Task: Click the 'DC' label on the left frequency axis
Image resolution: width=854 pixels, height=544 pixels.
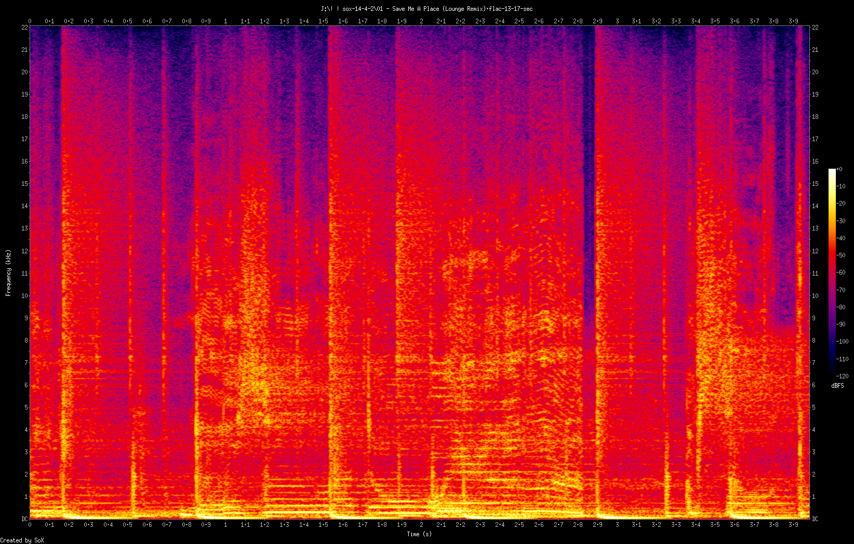Action: click(x=24, y=519)
